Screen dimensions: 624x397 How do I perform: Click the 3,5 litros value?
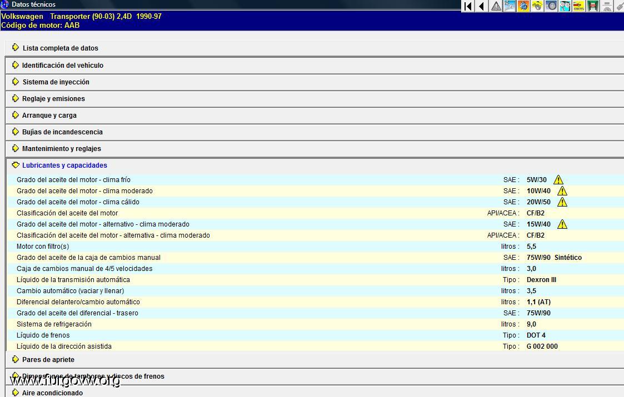click(x=531, y=291)
